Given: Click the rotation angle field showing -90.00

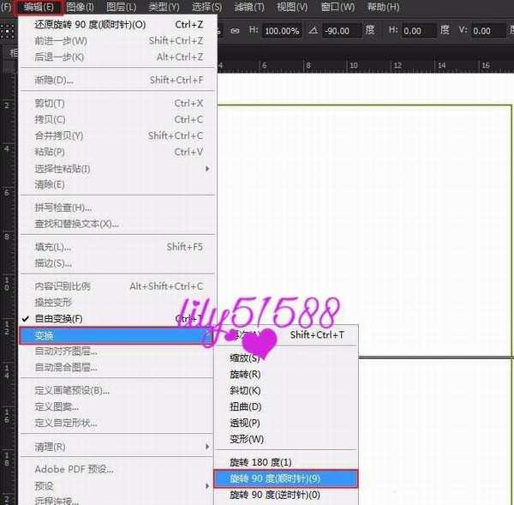Looking at the screenshot, I should point(340,31).
